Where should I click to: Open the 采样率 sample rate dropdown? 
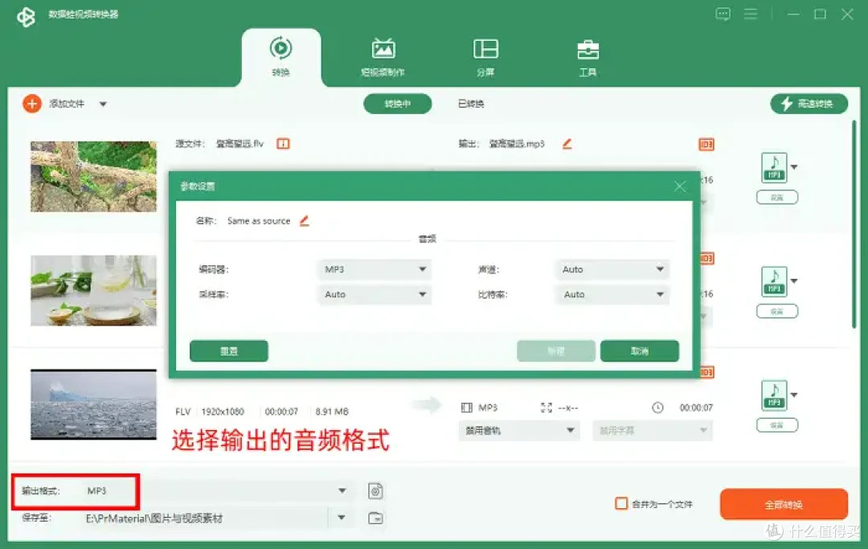(x=375, y=294)
